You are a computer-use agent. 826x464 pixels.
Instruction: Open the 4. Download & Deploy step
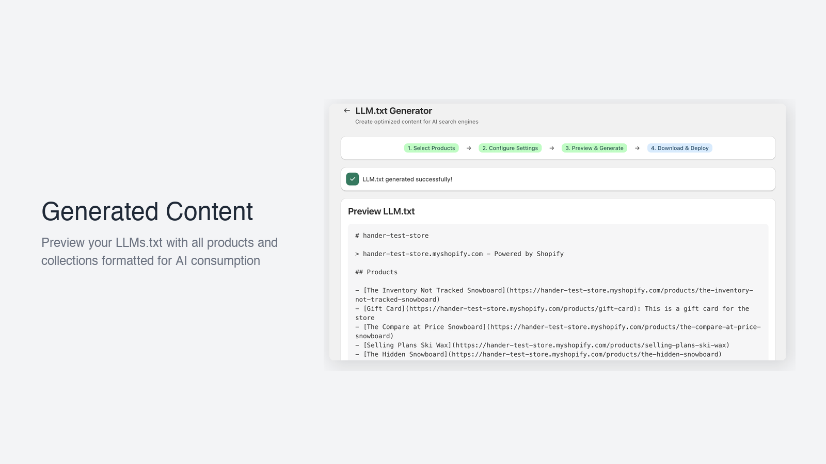[679, 148]
